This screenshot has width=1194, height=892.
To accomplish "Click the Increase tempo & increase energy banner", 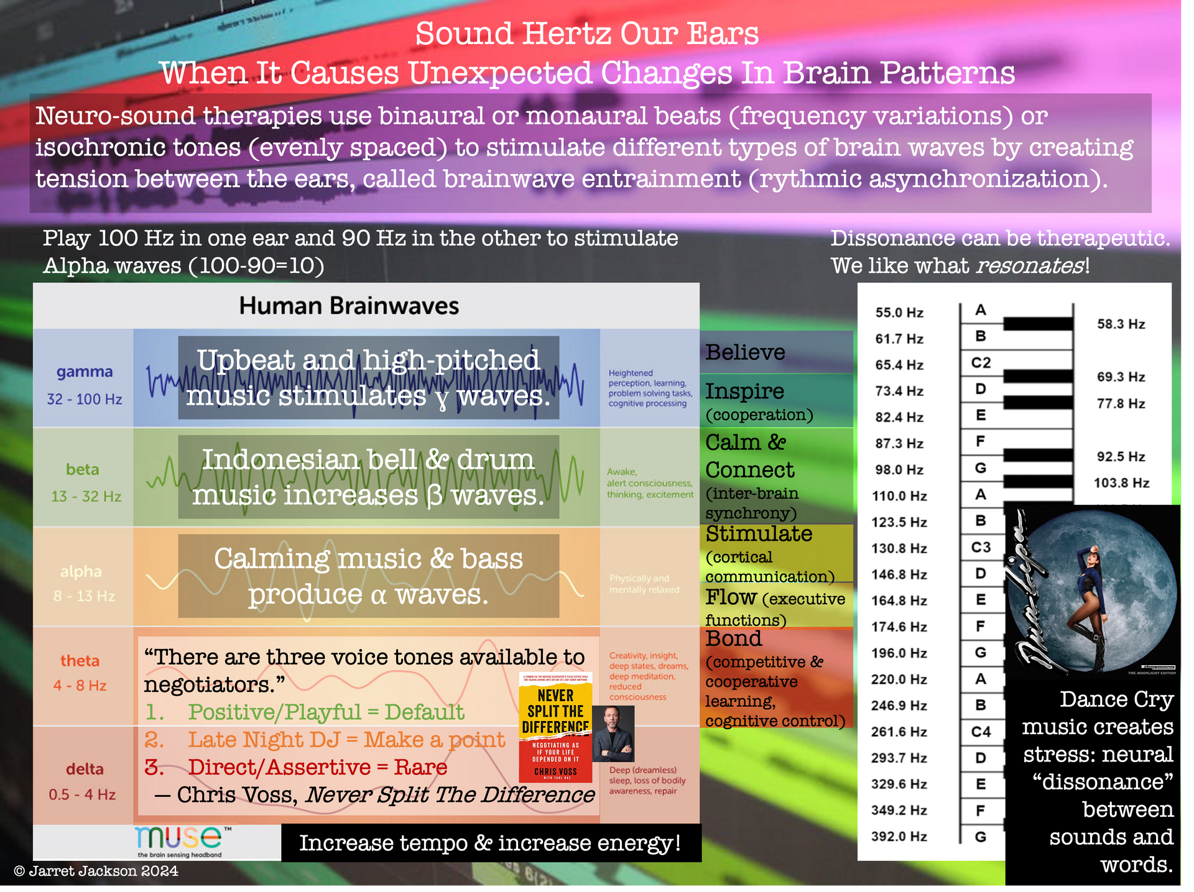I will (x=491, y=843).
